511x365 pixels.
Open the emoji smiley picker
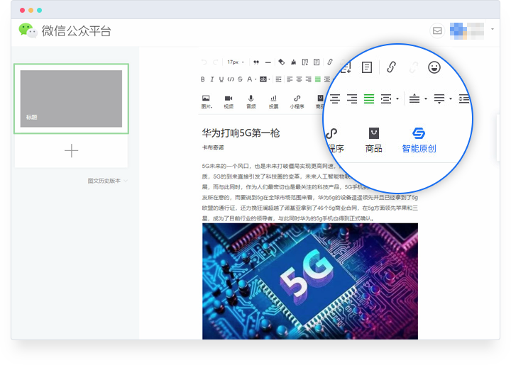point(434,67)
